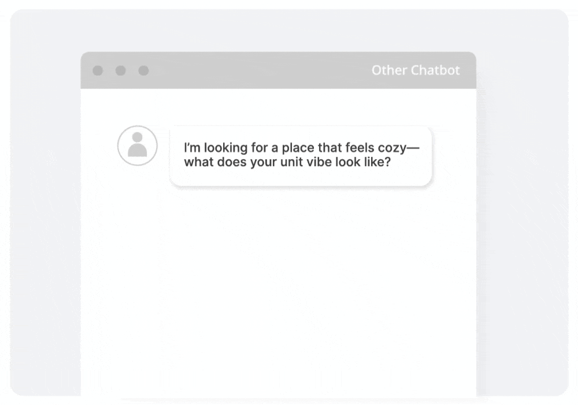Click the word "does" in message
Image resolution: width=578 pixels, height=405 pixels.
coord(232,163)
